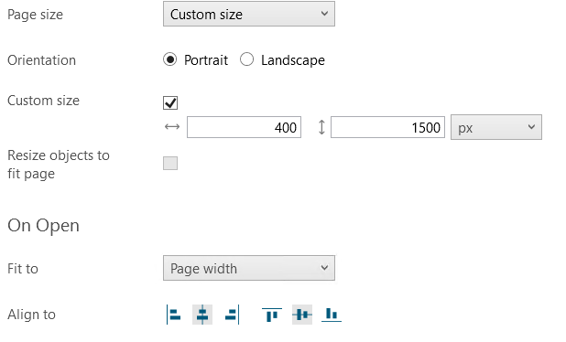The height and width of the screenshot is (342, 566).
Task: Pick align to top icon
Action: [272, 315]
